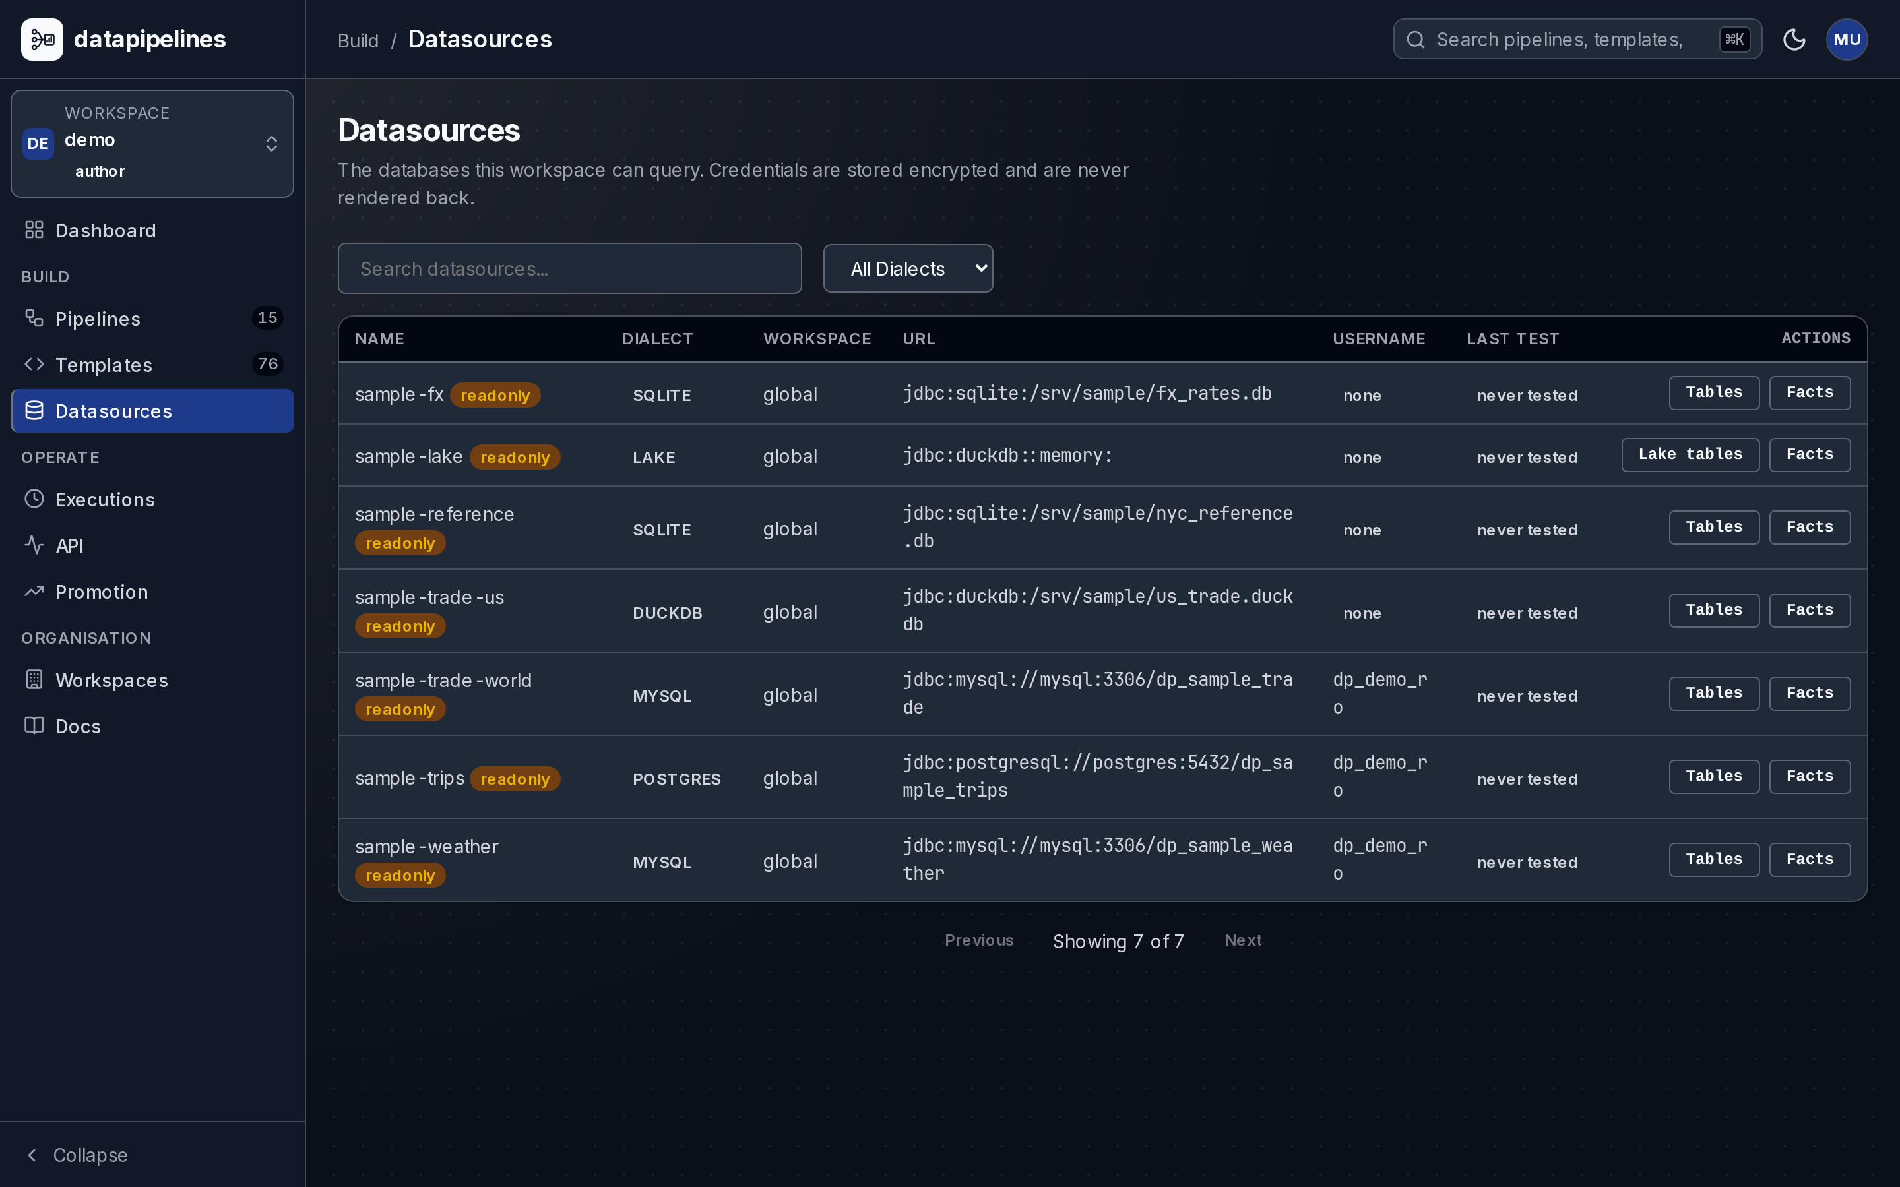Click the fx_rates.db JDBC URL

[x=1087, y=393]
